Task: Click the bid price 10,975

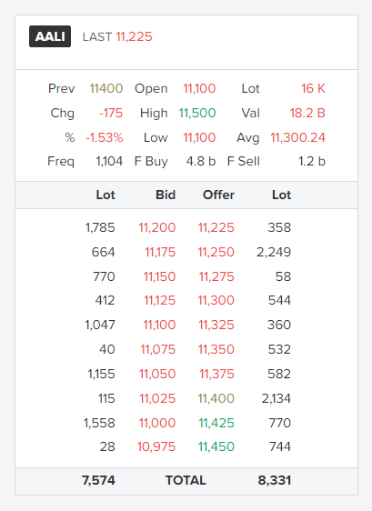Action: click(x=156, y=446)
